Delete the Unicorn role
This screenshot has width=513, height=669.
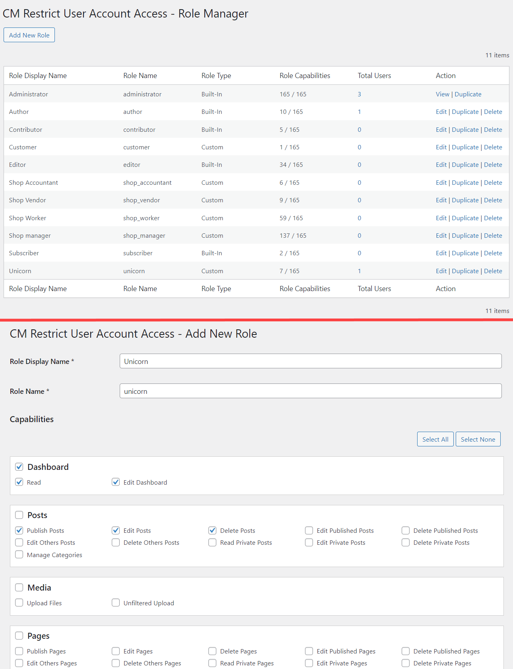(493, 271)
